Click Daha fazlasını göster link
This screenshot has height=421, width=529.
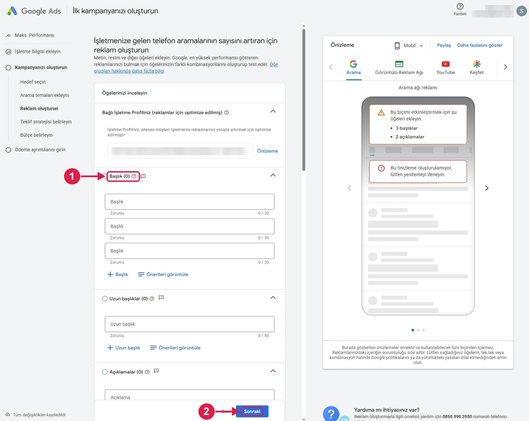[x=480, y=45]
